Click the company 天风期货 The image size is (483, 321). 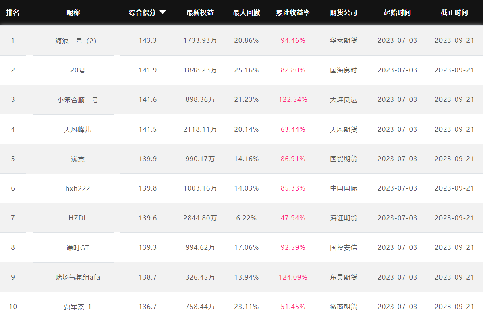tap(344, 129)
